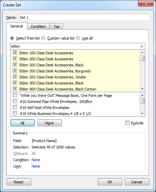The image size is (156, 192).
Task: Choose the Custom value list option
Action: coord(43,38)
